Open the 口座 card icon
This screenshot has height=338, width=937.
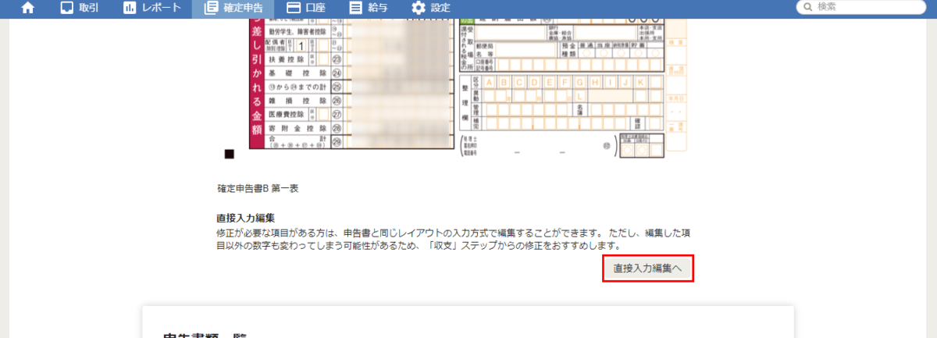294,9
